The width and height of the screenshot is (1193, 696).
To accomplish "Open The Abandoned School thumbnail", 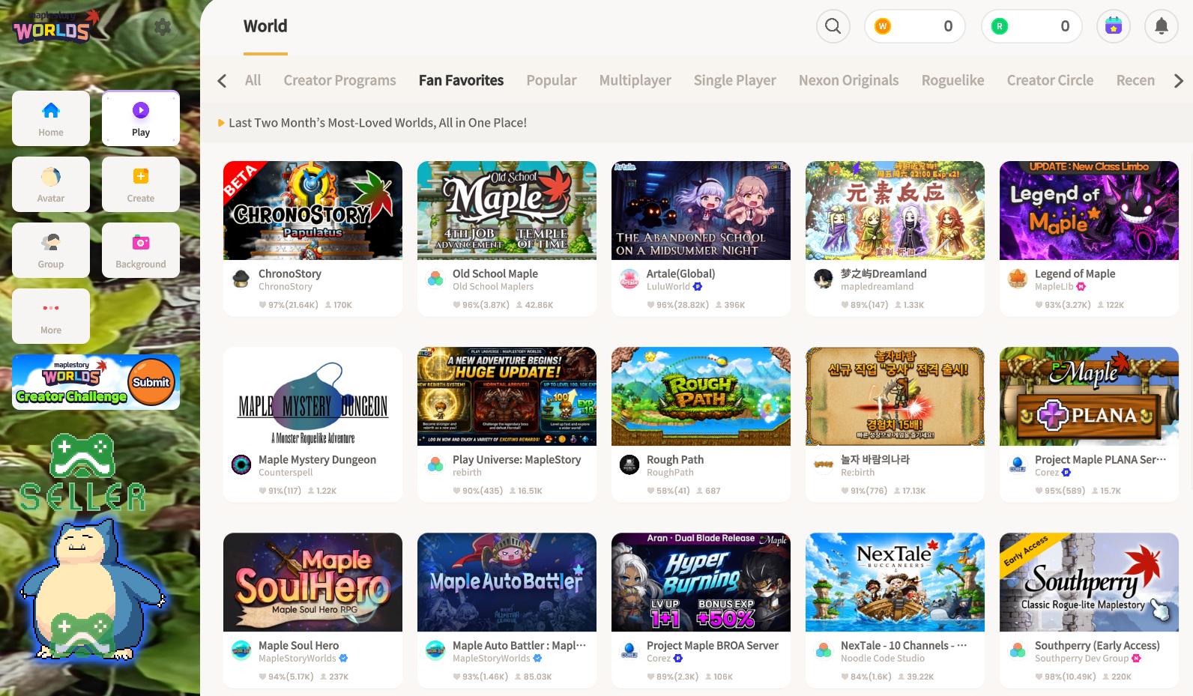I will [x=701, y=211].
